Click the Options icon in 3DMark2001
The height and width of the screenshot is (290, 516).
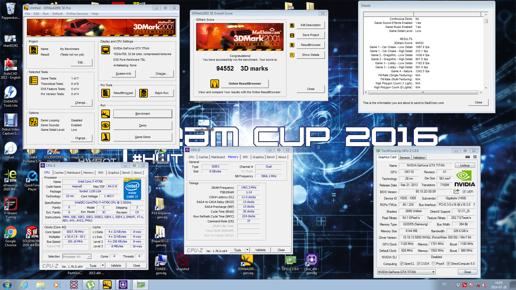pos(34,122)
